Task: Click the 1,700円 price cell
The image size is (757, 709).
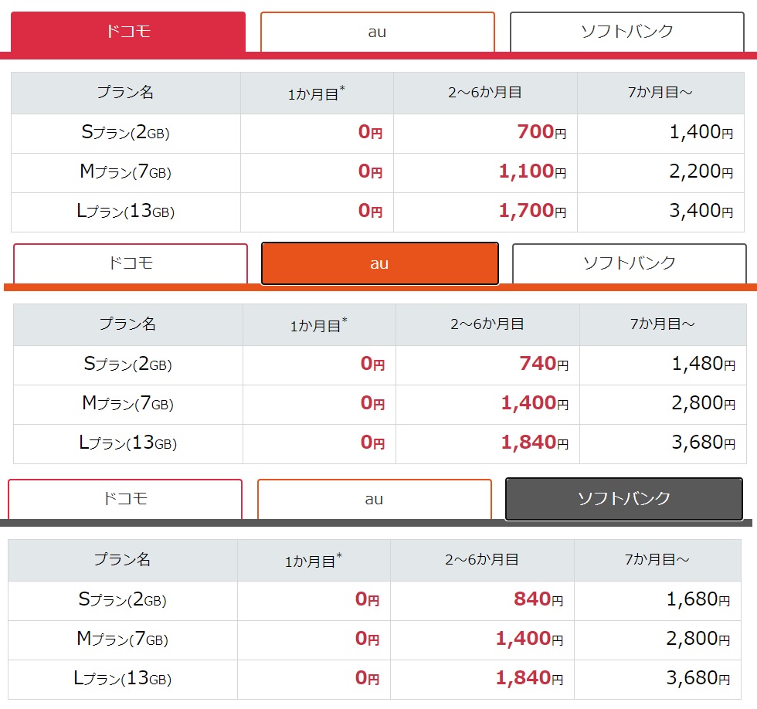Action: (531, 211)
